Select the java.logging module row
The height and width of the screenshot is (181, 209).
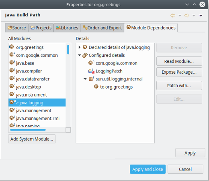pyautogui.click(x=37, y=103)
